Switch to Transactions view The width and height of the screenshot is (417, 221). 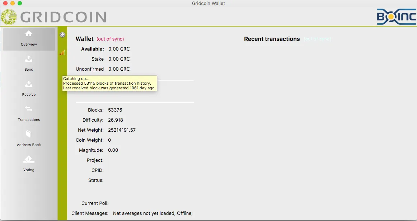pyautogui.click(x=29, y=114)
